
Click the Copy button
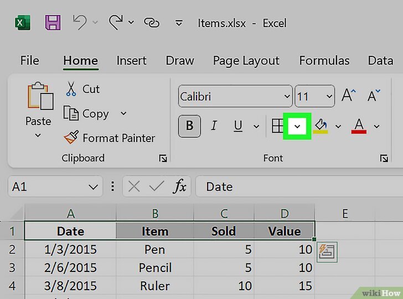pos(87,113)
